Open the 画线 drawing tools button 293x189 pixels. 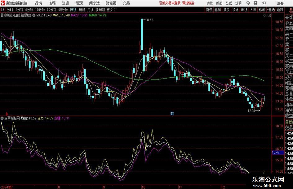coord(244,10)
